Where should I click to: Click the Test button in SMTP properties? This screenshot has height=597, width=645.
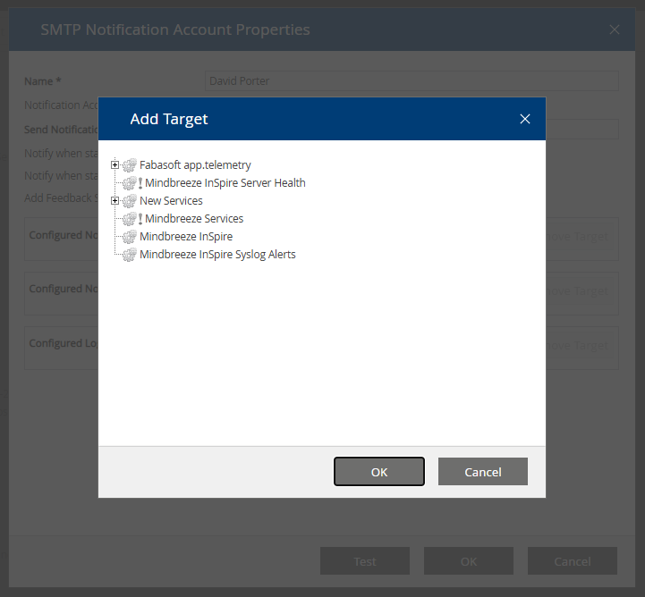[x=364, y=561]
